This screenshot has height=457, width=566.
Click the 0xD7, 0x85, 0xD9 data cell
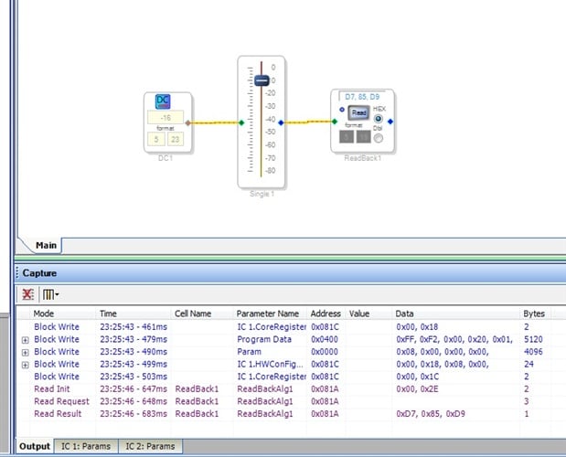point(431,414)
